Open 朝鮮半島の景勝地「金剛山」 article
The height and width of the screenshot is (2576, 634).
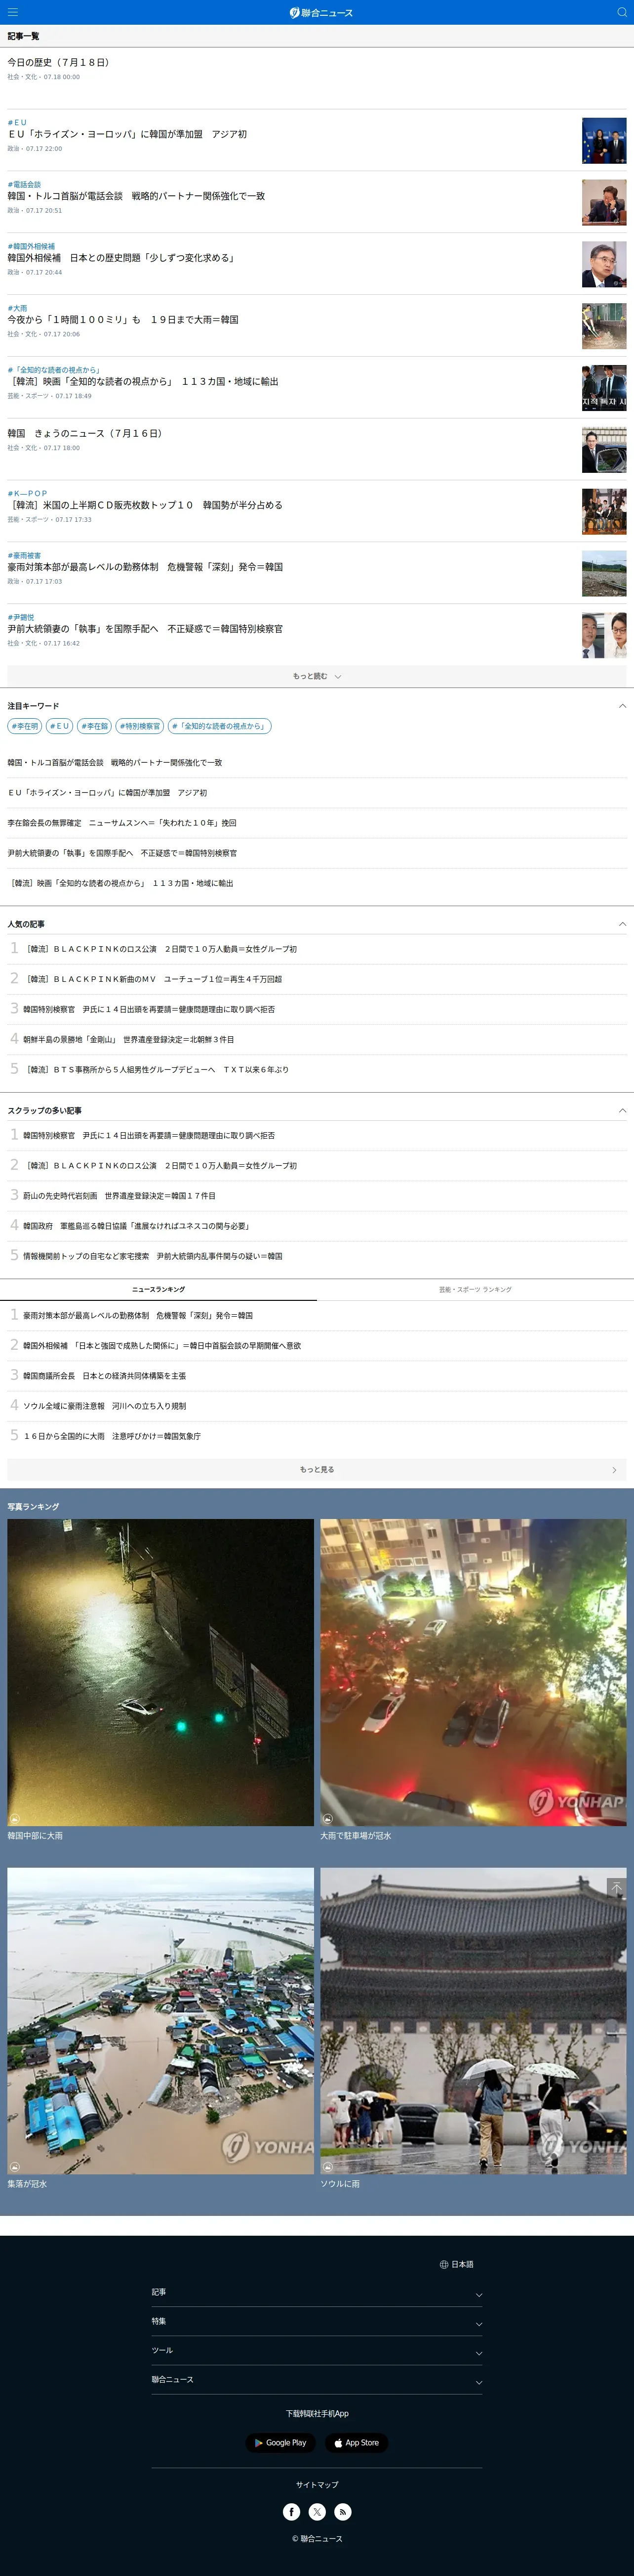129,1039
